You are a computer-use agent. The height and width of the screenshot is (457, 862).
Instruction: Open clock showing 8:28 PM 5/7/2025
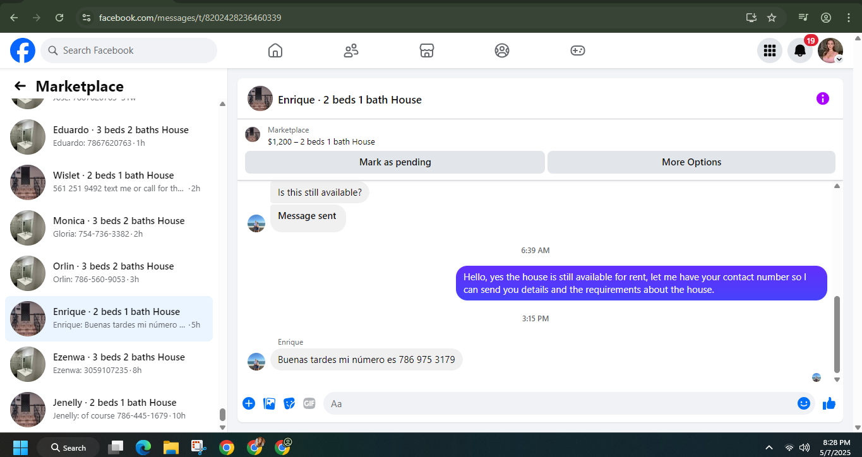click(x=837, y=448)
